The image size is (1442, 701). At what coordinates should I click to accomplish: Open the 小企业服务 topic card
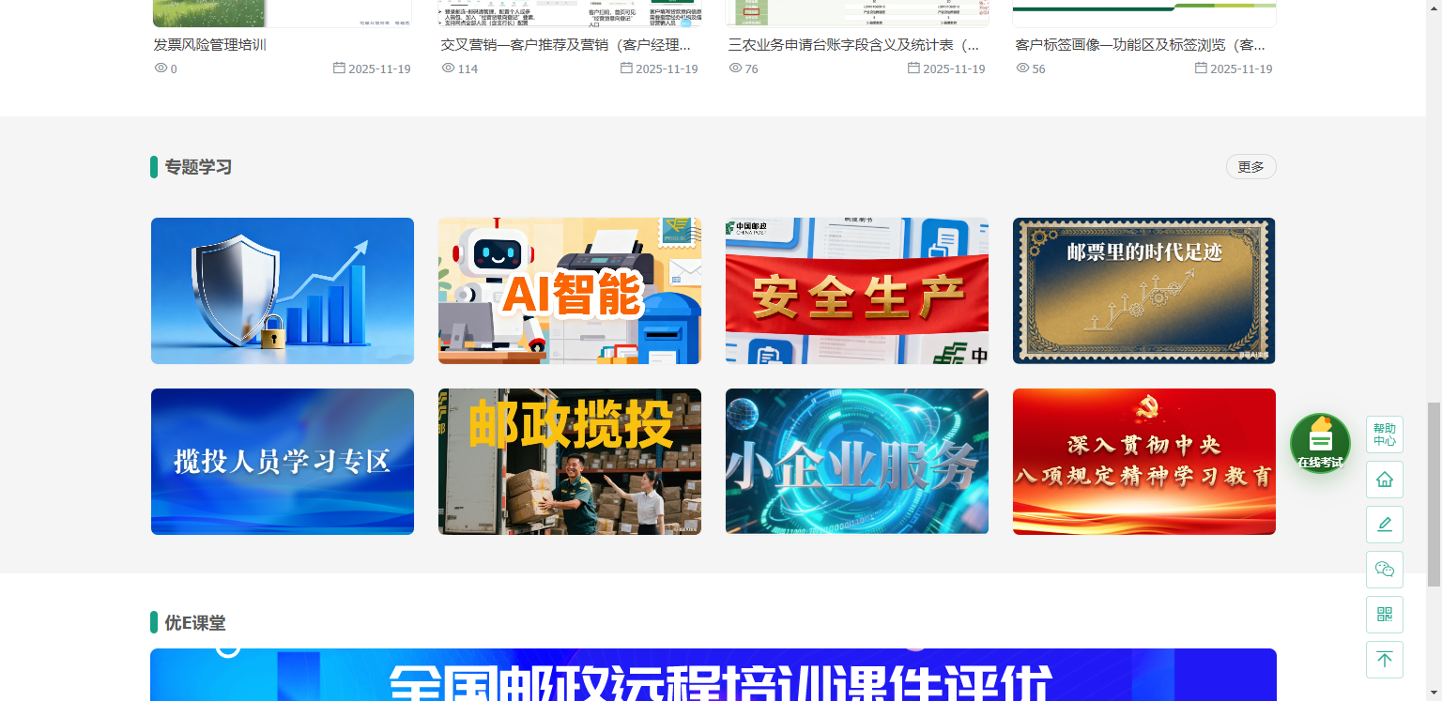856,461
